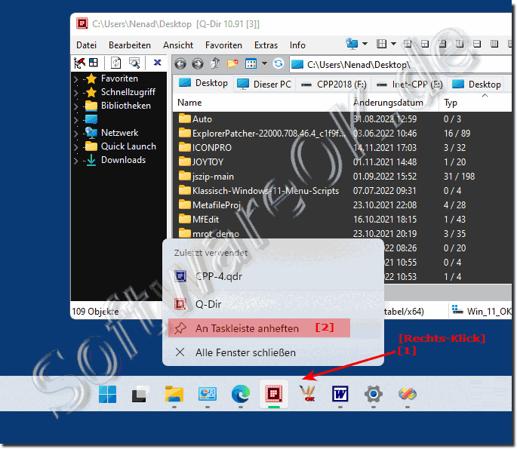The width and height of the screenshot is (517, 449).
Task: Open Task View on the taskbar
Action: pyautogui.click(x=141, y=394)
